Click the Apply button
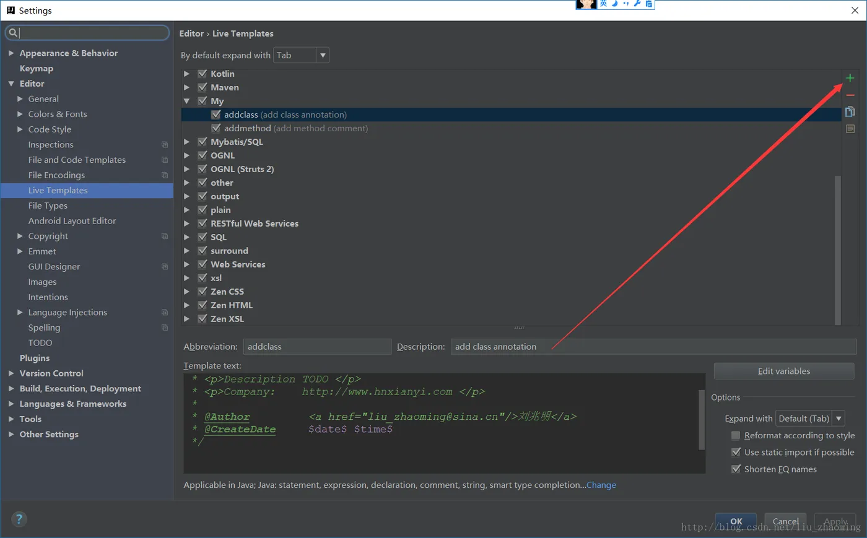867x538 pixels. pyautogui.click(x=835, y=521)
